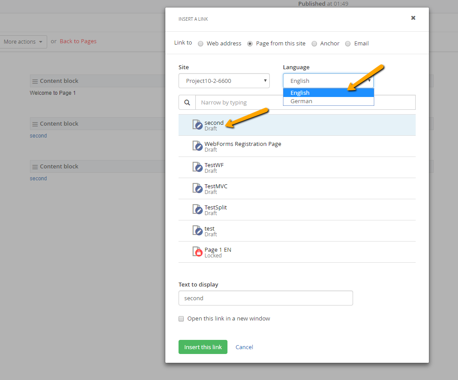This screenshot has width=458, height=380.
Task: Open the Site dropdown Project10-2-6600
Action: click(224, 81)
